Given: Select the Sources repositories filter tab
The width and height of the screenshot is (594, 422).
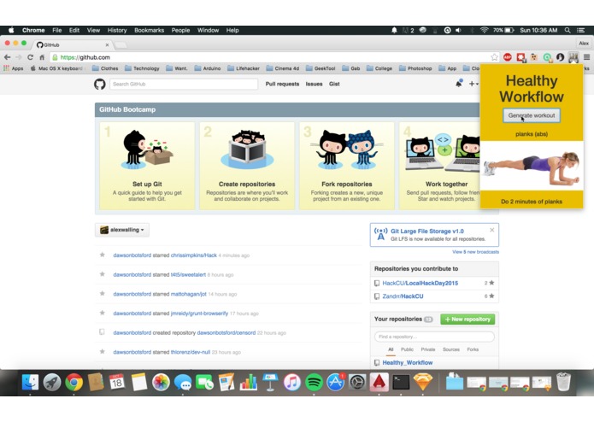Looking at the screenshot, I should pyautogui.click(x=450, y=349).
